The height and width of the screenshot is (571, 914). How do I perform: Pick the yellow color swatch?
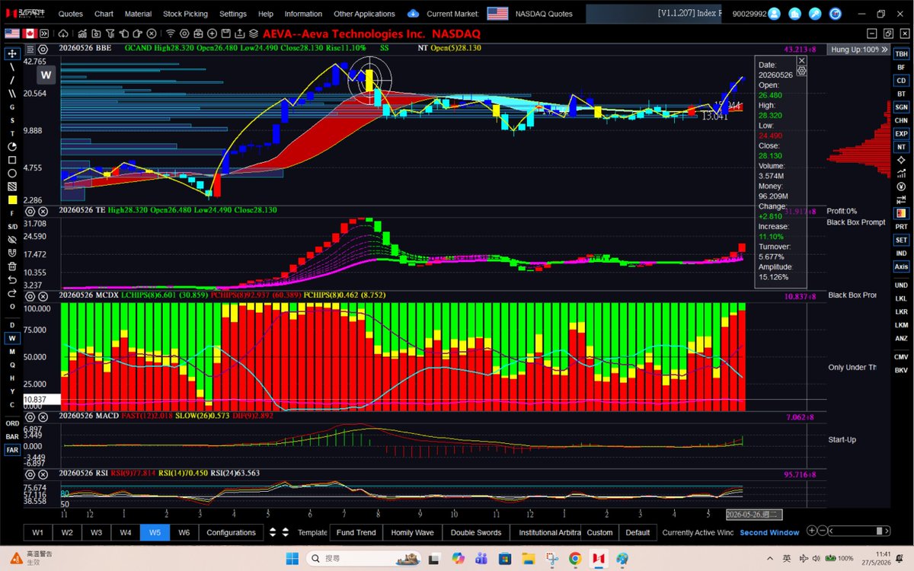click(x=12, y=199)
